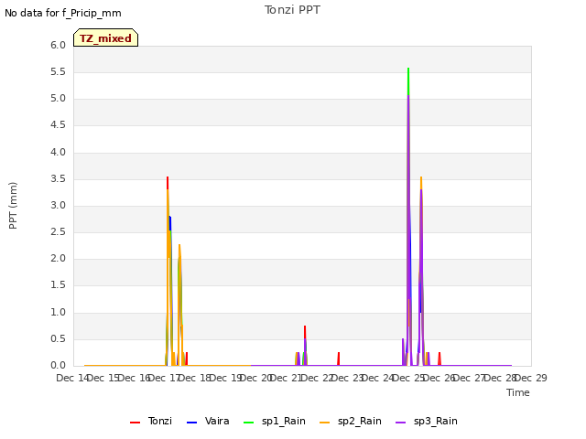This screenshot has height=439, width=586.
Task: Click the Vaira legend entry
Action: [x=208, y=421]
